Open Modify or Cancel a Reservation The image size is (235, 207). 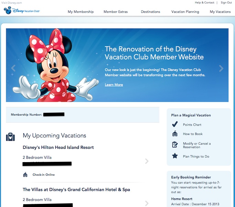pos(196,145)
